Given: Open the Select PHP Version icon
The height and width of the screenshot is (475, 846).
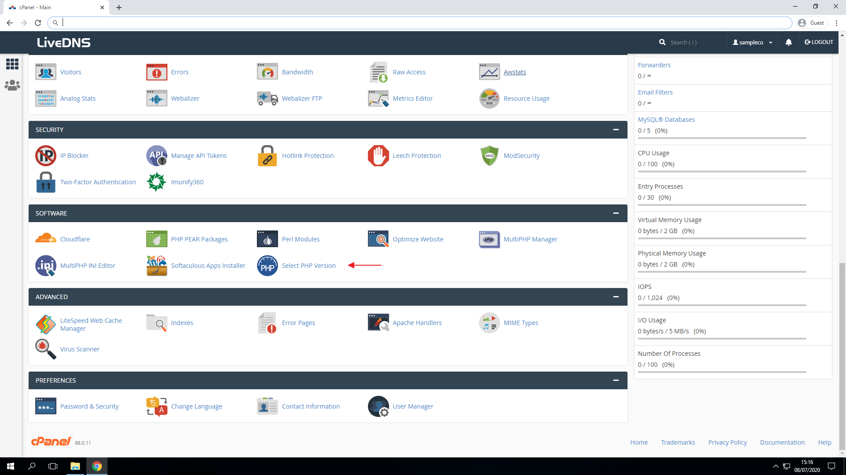Looking at the screenshot, I should [x=267, y=266].
